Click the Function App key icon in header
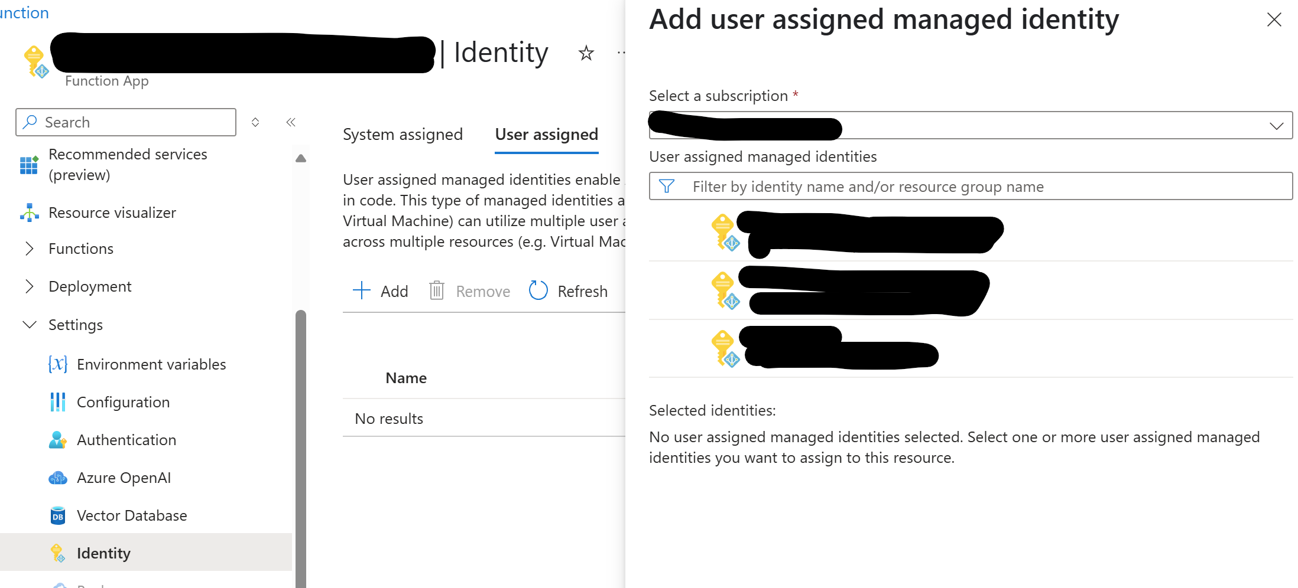This screenshot has width=1298, height=588. 35,61
